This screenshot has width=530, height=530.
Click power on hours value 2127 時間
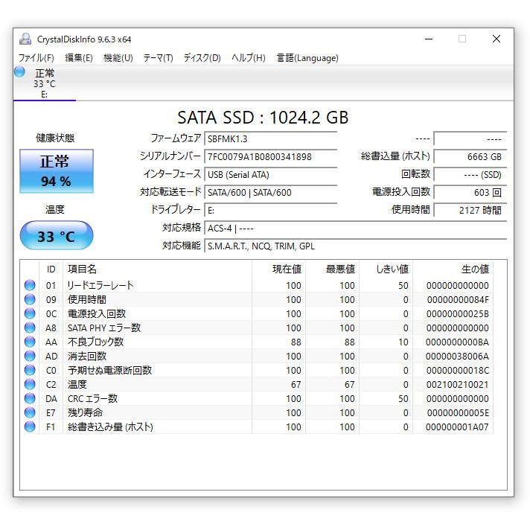pos(470,211)
